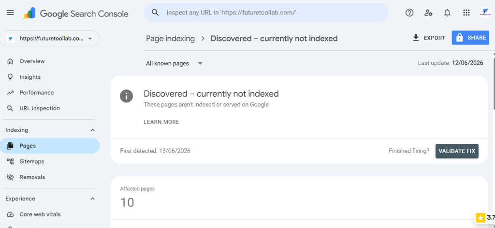Open URL inspection in sidebar
This screenshot has height=228, width=495.
tap(50, 109)
